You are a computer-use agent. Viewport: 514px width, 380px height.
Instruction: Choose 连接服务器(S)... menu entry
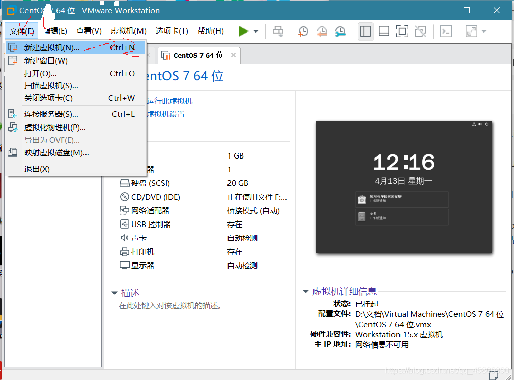click(76, 114)
